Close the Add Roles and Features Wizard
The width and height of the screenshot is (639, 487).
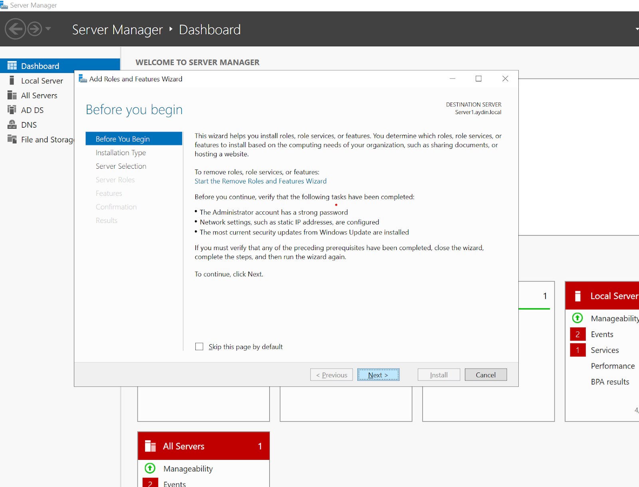point(505,79)
